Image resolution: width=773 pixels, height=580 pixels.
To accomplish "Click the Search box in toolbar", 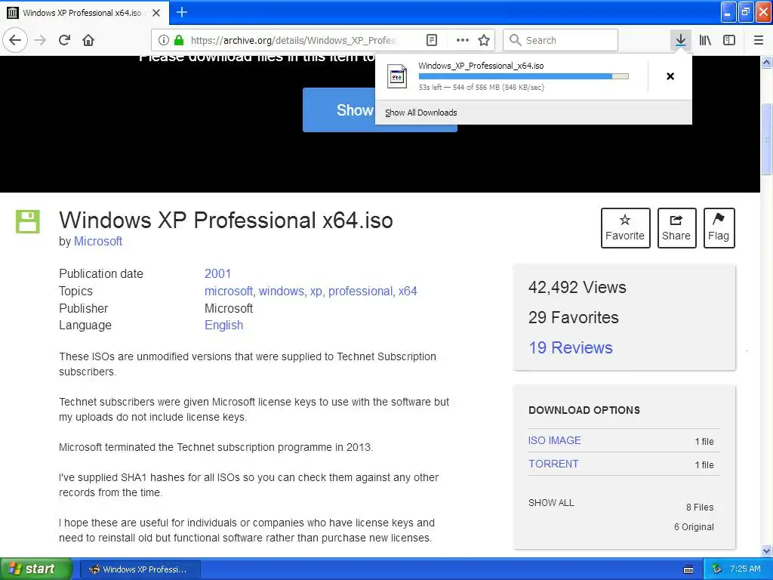I will (561, 41).
